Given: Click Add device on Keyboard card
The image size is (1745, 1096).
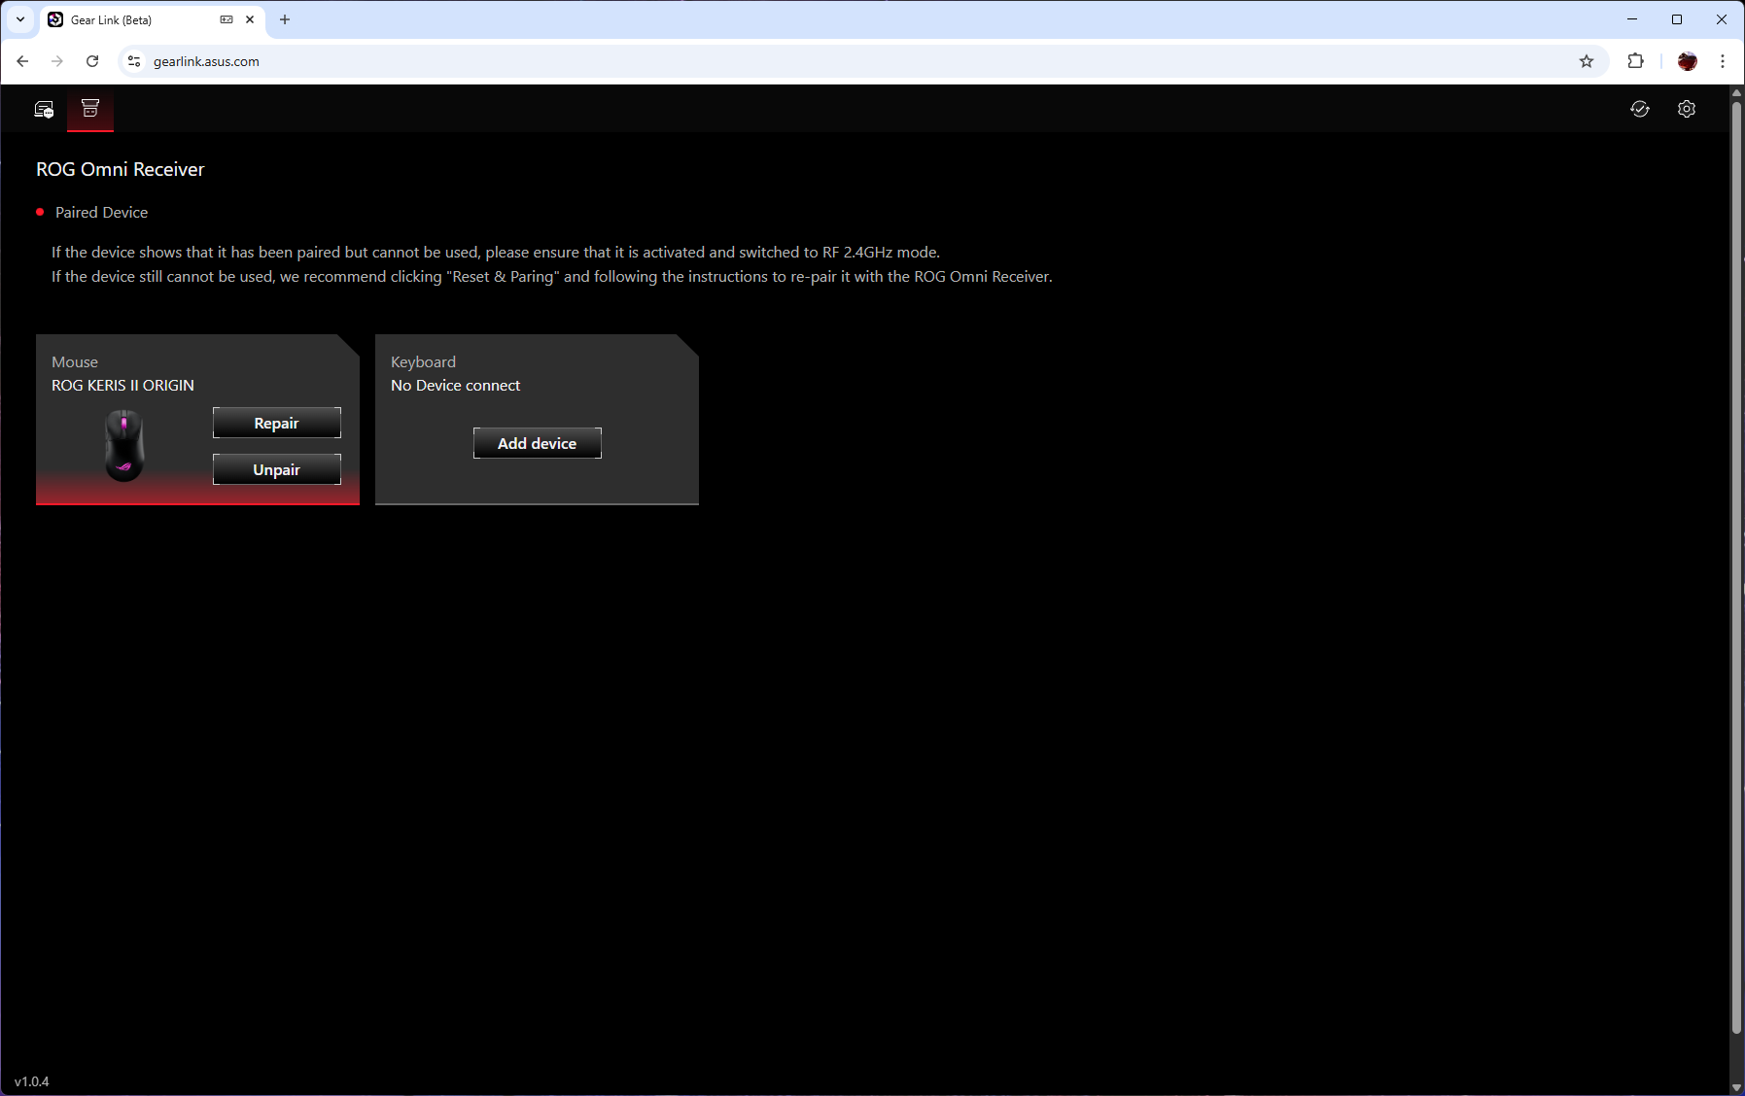Looking at the screenshot, I should [538, 443].
